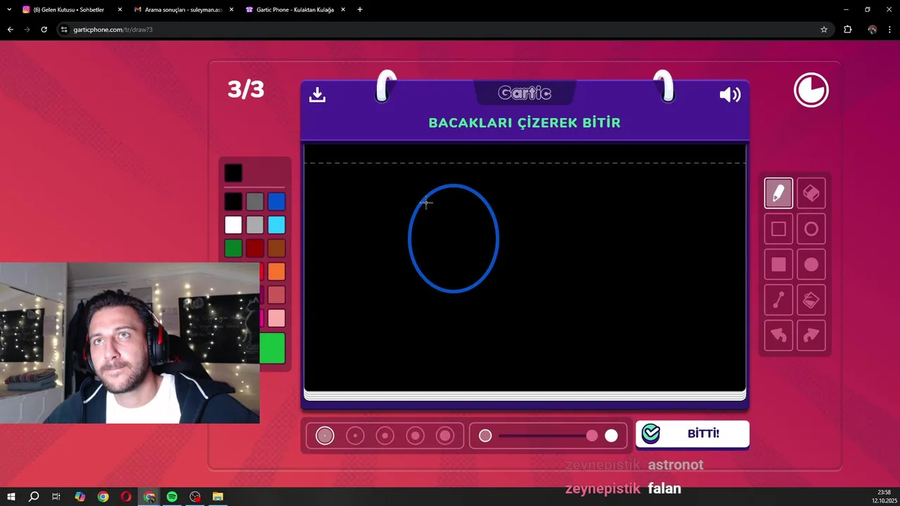The height and width of the screenshot is (506, 900).
Task: Bookmark this page with the star icon
Action: [824, 30]
